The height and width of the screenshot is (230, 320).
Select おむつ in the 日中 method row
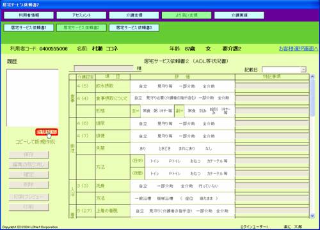point(195,161)
